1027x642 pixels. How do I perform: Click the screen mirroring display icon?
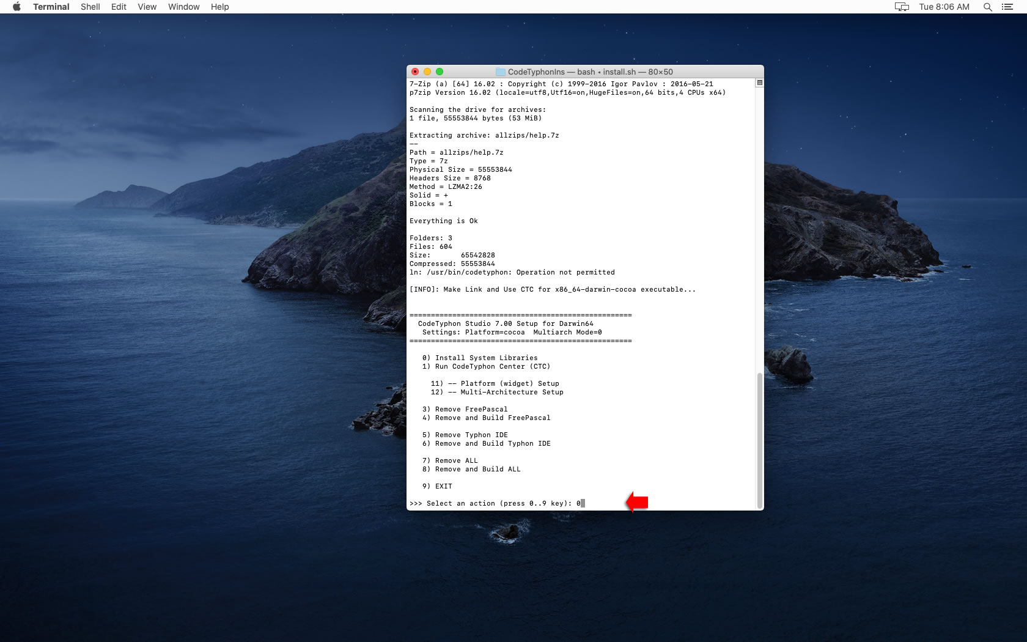coord(902,7)
